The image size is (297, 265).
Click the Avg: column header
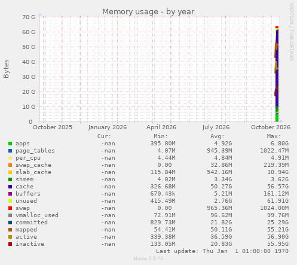pos(218,136)
